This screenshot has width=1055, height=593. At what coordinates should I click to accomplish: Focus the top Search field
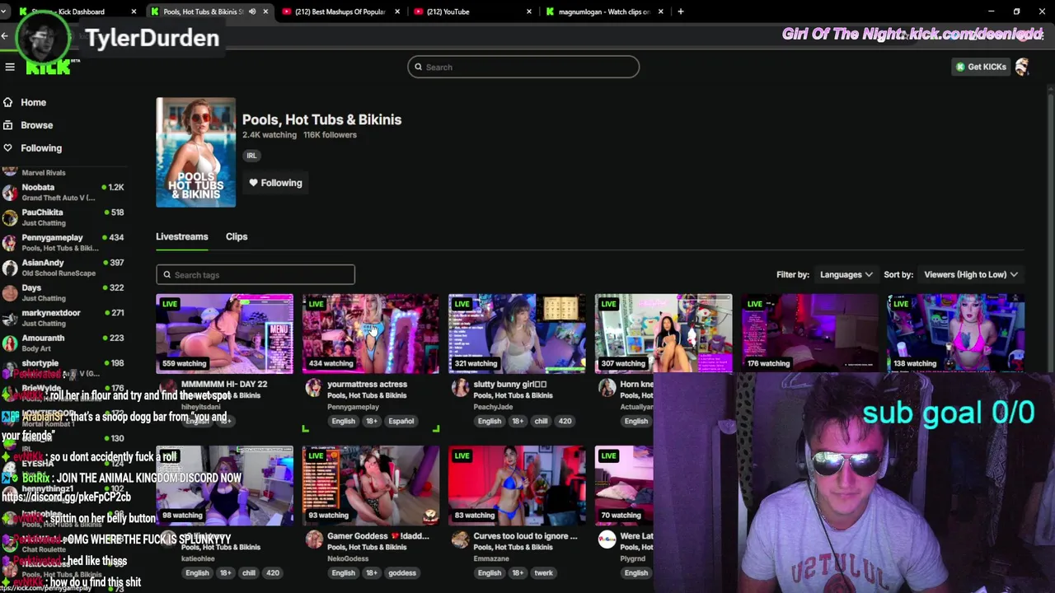click(523, 67)
